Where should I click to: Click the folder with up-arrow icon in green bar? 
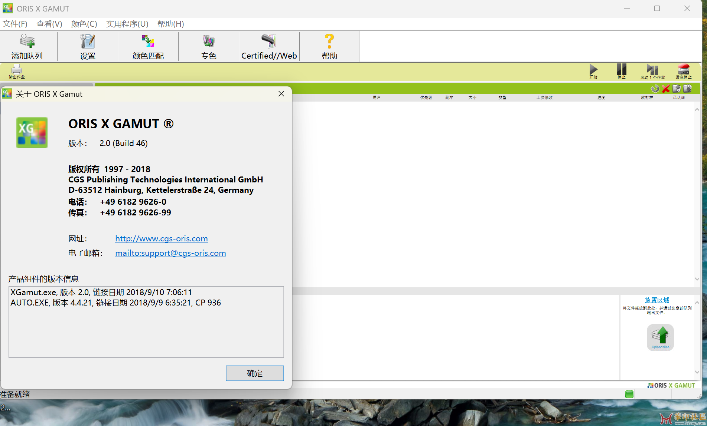click(x=677, y=89)
